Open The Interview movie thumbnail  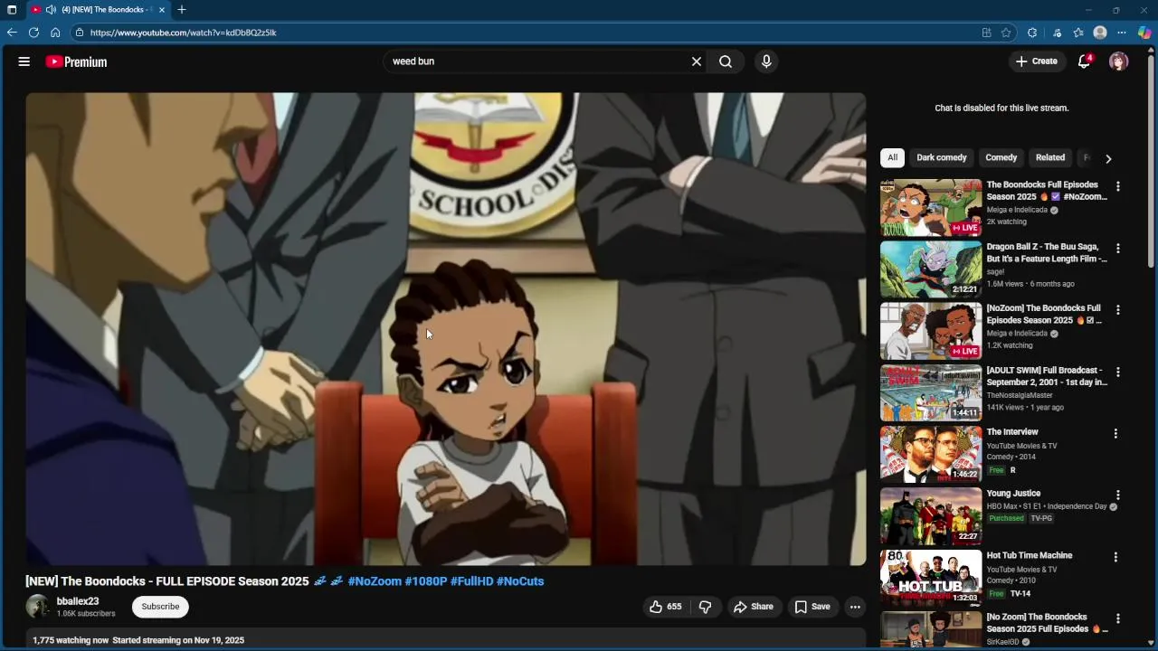coord(931,454)
